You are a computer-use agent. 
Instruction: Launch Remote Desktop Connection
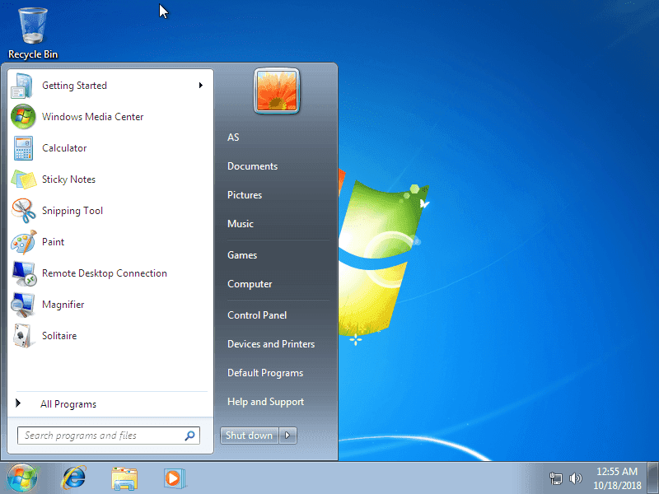(104, 273)
